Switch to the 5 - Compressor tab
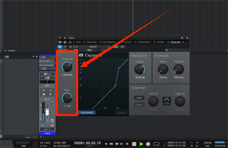This screenshot has width=228, height=148. (142, 42)
